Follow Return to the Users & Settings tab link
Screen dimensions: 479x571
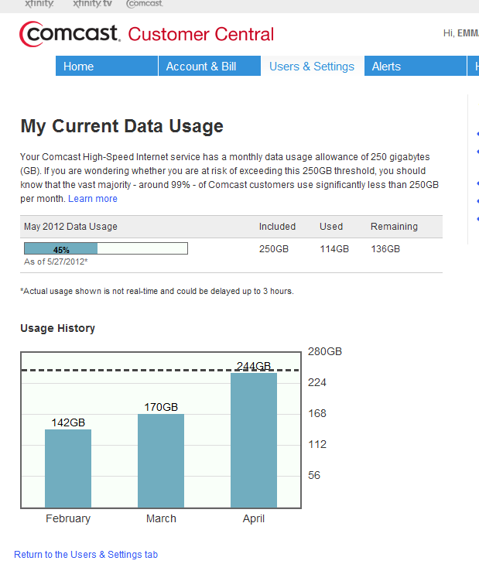[x=86, y=555]
